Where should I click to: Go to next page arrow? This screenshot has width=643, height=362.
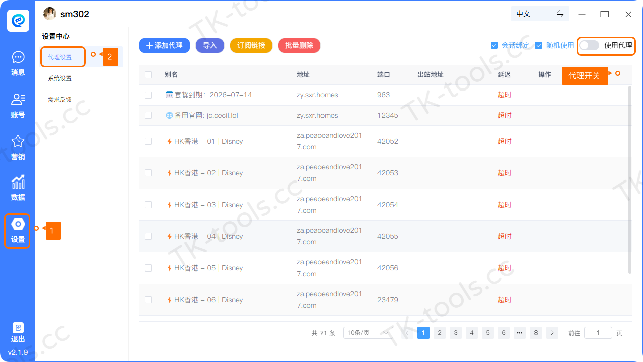point(552,333)
